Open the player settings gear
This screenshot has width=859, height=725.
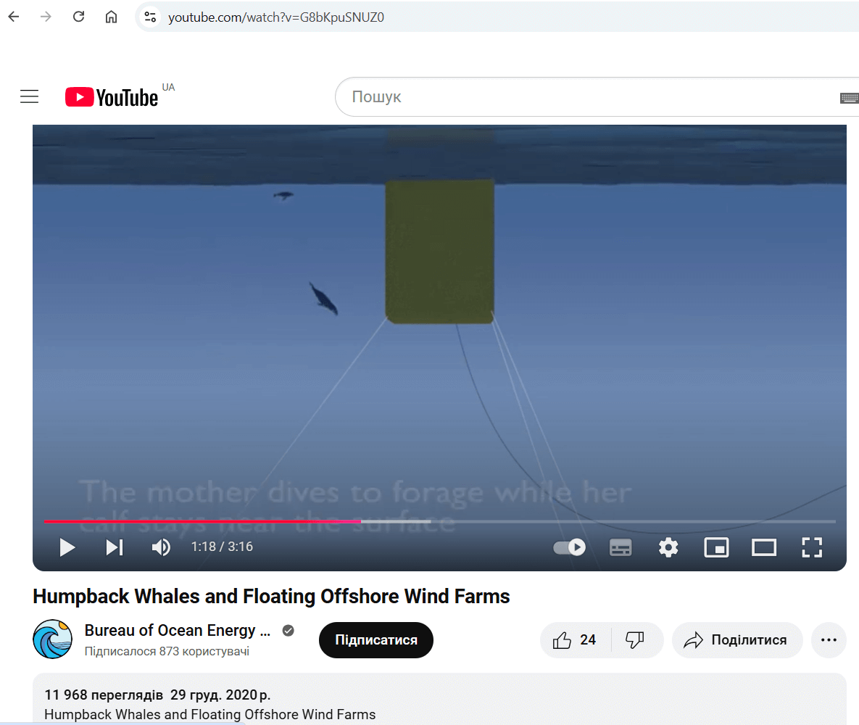tap(668, 547)
